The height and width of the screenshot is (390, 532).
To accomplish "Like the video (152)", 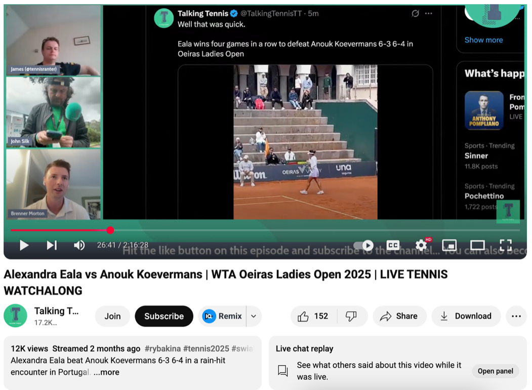I will 314,316.
